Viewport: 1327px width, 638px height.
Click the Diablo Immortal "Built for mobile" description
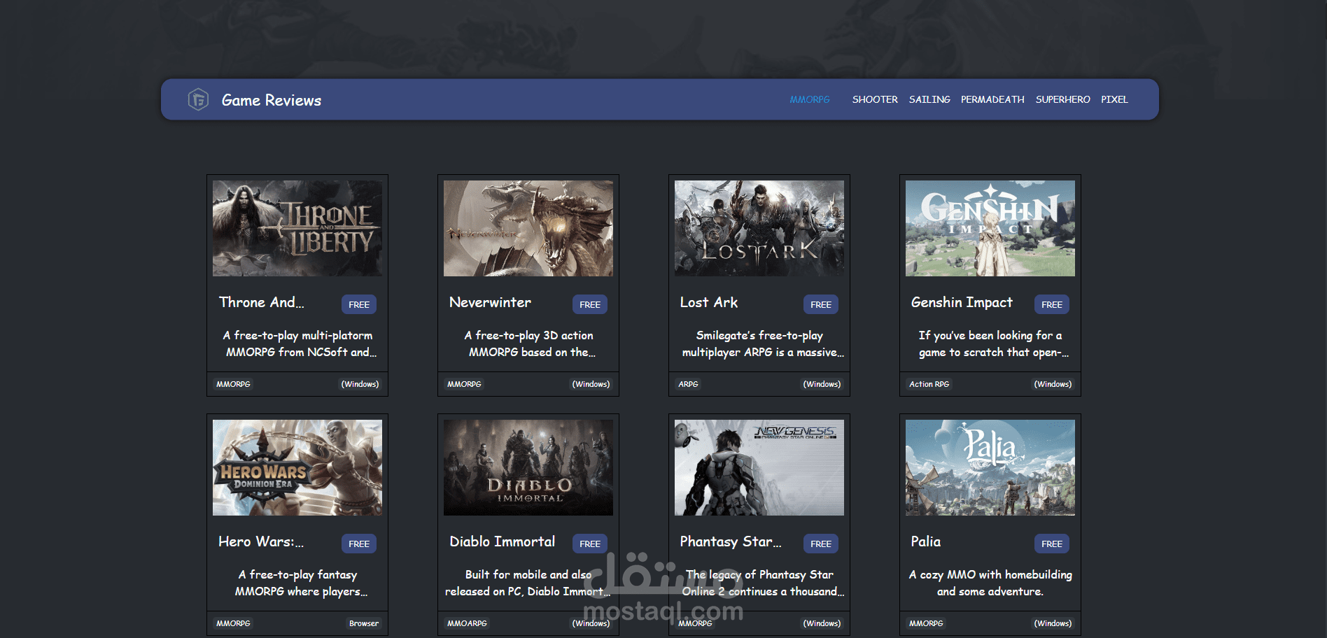(528, 583)
